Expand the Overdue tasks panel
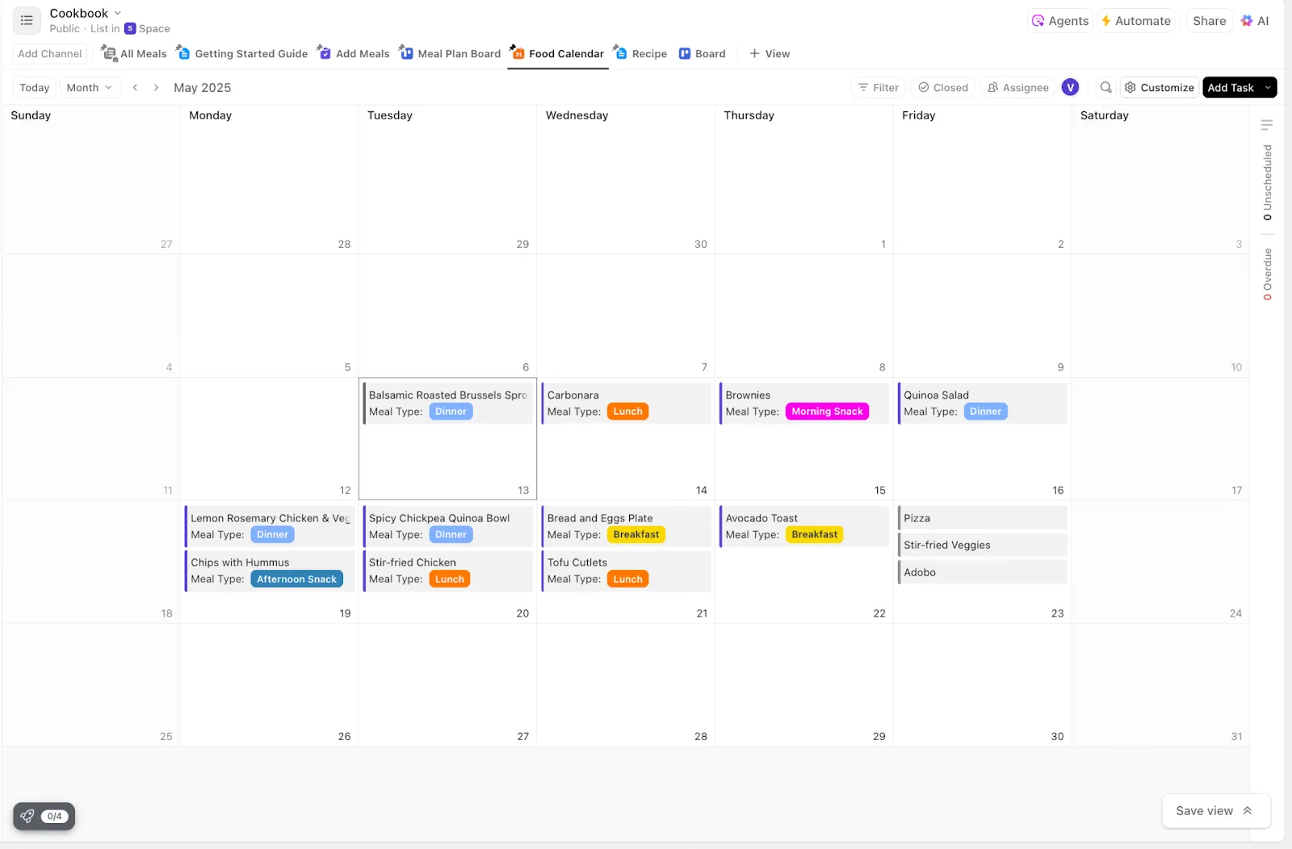1292x849 pixels. (x=1267, y=274)
